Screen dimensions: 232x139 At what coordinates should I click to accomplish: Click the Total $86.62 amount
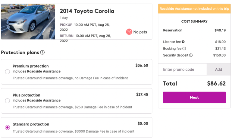pyautogui.click(x=216, y=84)
